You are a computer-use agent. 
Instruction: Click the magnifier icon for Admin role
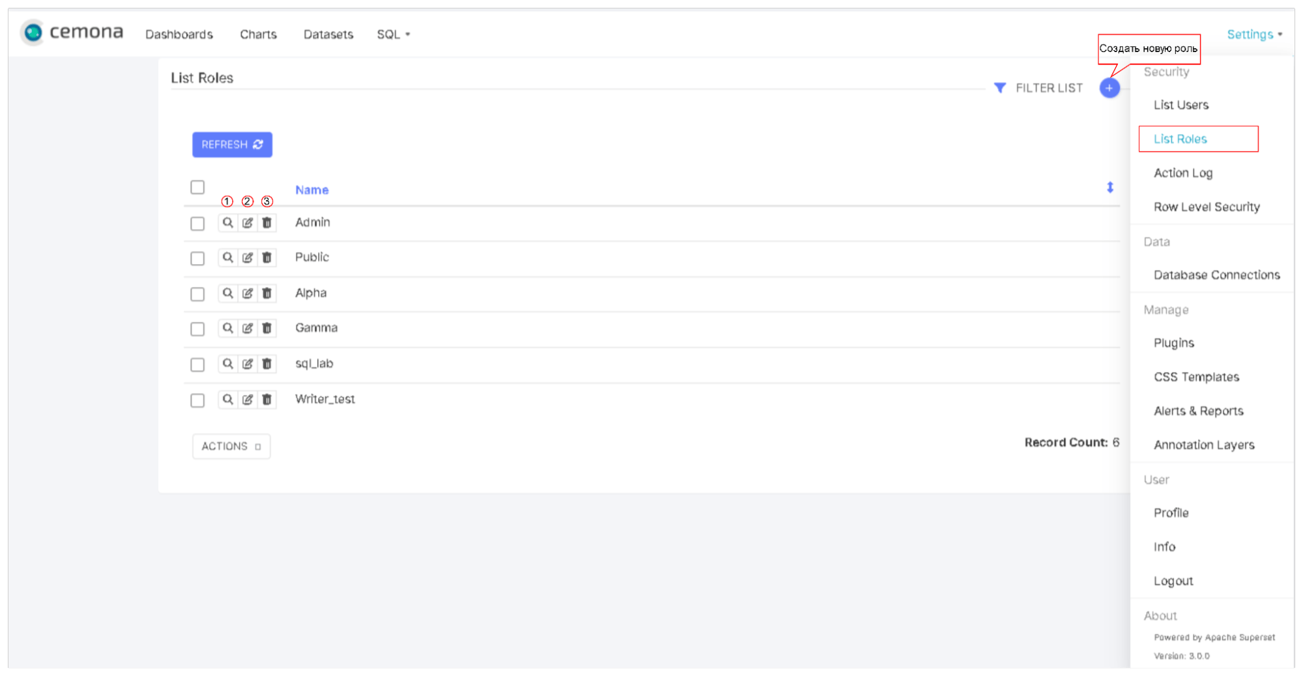pos(227,223)
